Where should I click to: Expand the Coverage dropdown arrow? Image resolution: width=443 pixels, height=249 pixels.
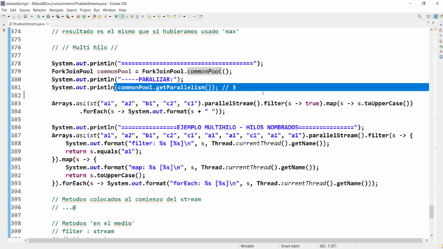click(62, 17)
